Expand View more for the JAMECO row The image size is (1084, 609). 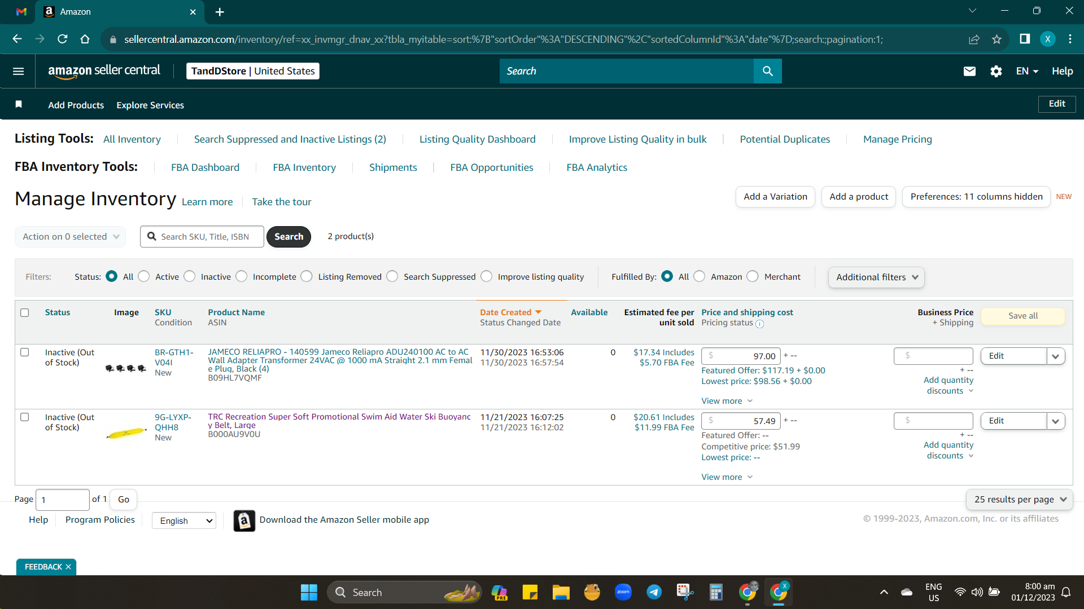727,401
